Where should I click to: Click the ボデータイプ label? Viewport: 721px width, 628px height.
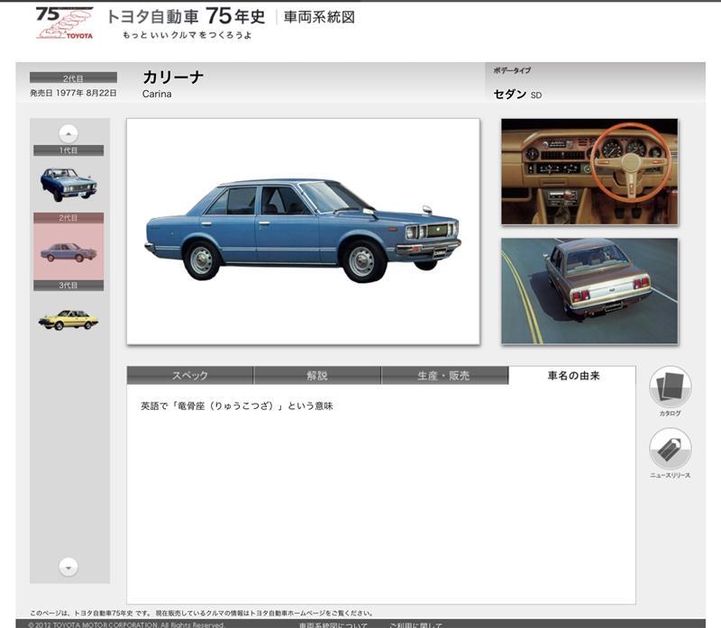point(512,70)
